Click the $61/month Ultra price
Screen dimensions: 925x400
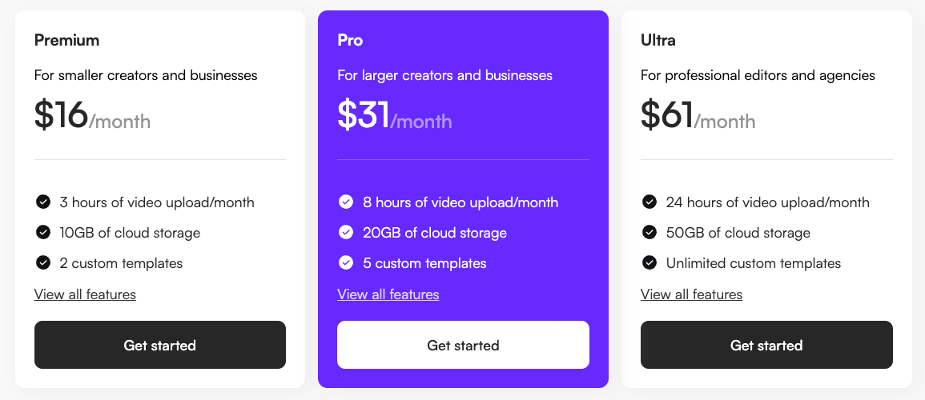pyautogui.click(x=698, y=116)
